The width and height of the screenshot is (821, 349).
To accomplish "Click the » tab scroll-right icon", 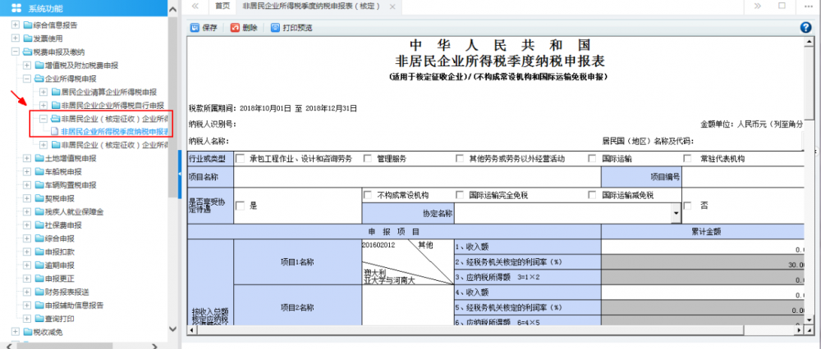I will [x=757, y=7].
